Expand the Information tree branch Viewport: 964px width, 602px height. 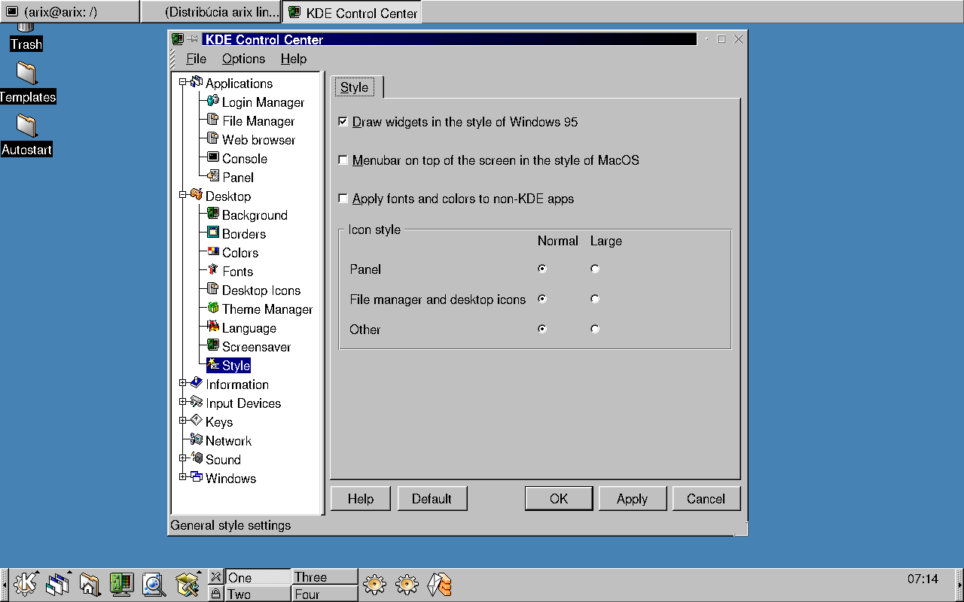(182, 383)
